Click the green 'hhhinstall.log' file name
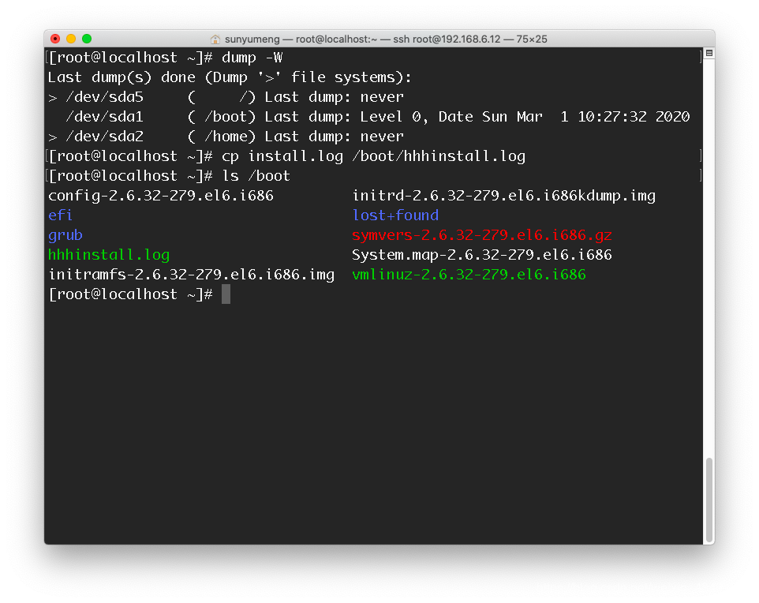 click(109, 255)
